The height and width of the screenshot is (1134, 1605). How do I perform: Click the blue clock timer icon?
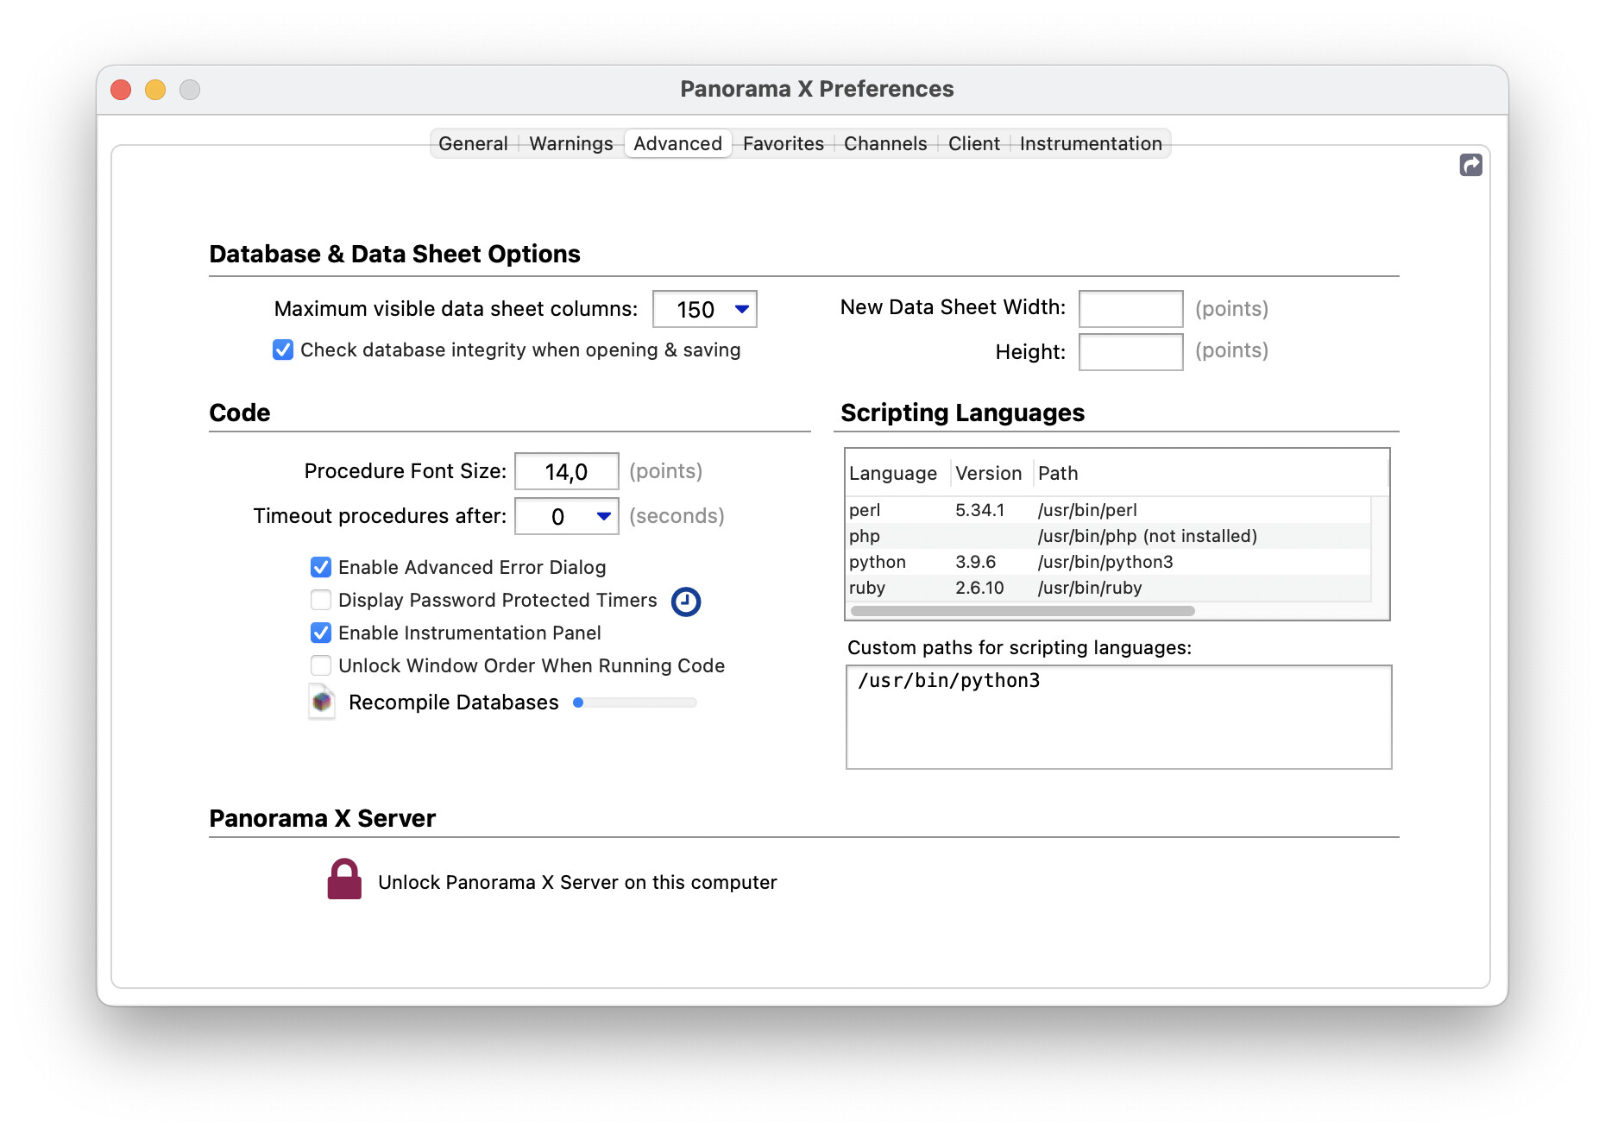click(686, 602)
